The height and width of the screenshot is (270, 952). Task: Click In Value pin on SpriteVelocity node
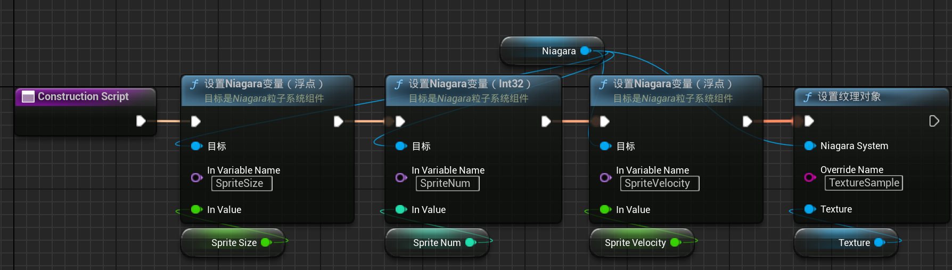click(605, 209)
